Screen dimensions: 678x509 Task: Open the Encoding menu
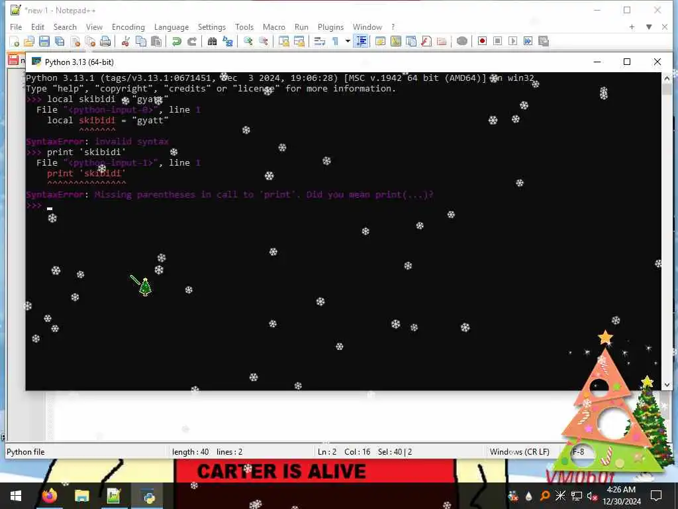(x=128, y=27)
